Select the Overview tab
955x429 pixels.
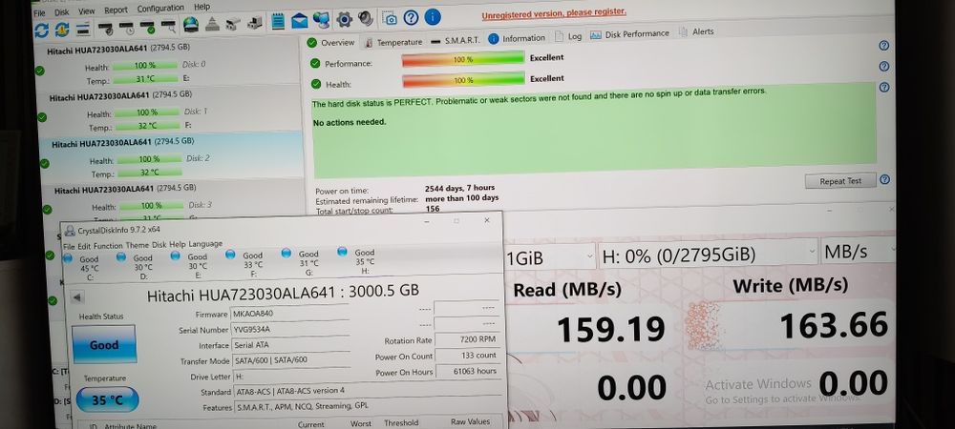click(x=331, y=43)
